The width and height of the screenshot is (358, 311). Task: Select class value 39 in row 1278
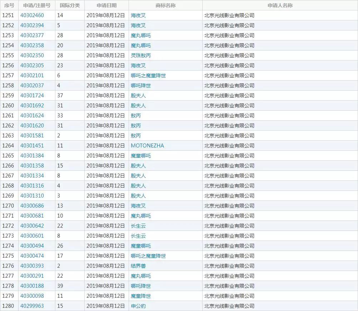click(x=60, y=286)
